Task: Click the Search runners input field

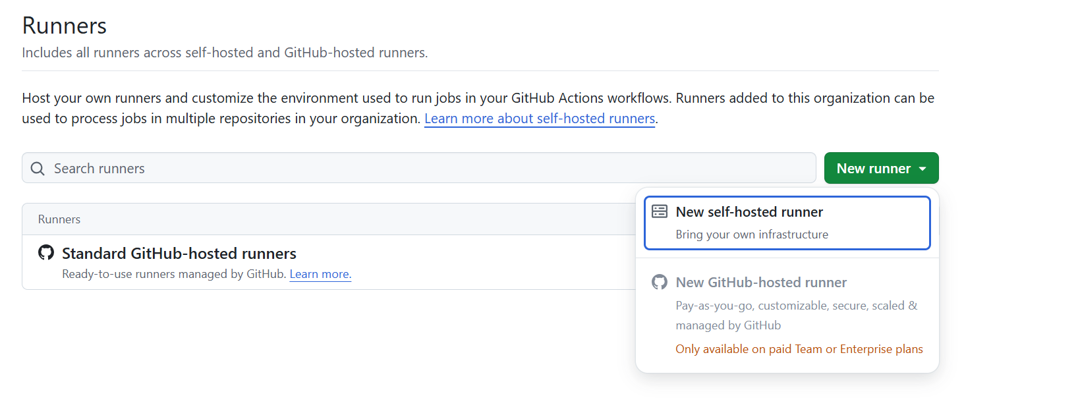Action: [418, 169]
